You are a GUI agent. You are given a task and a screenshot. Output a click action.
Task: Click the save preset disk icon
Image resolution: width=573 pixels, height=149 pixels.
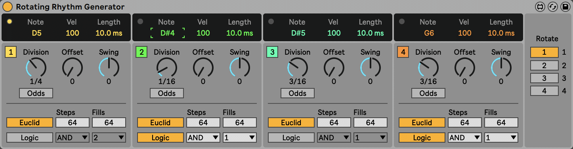564,7
